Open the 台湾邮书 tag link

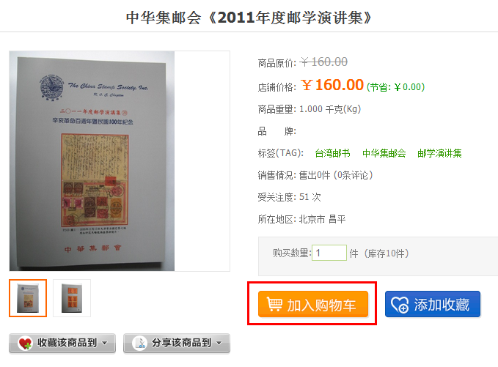point(332,153)
